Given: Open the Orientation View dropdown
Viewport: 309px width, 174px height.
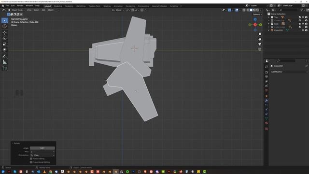Looking at the screenshot, I should click(42, 155).
